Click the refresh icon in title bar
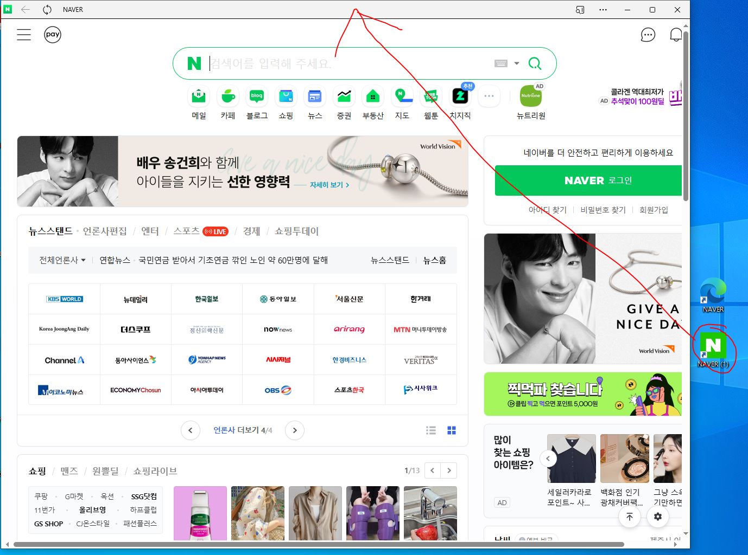 (x=47, y=10)
